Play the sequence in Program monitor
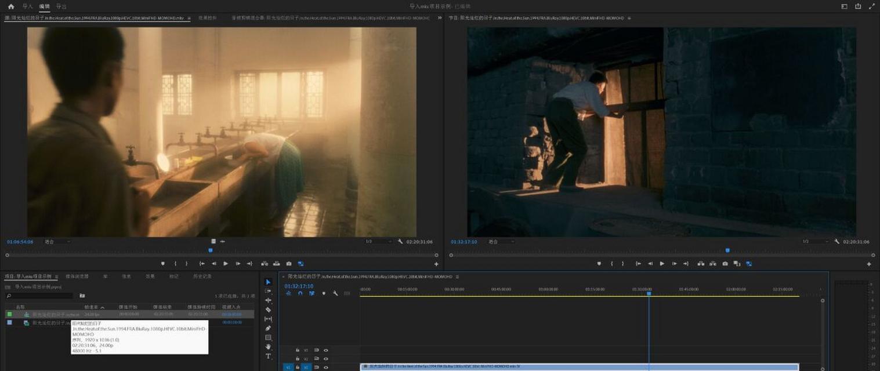 (x=662, y=263)
